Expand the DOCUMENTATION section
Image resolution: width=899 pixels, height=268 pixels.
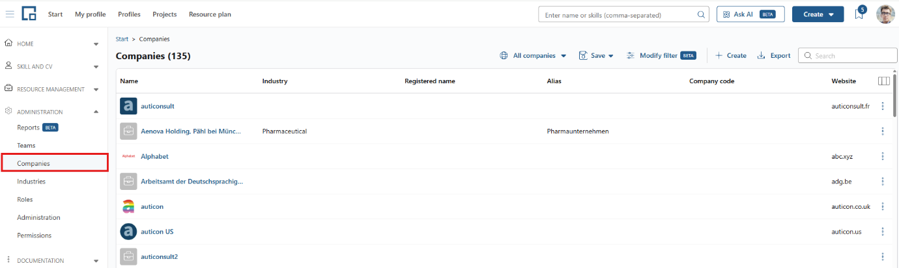(96, 261)
